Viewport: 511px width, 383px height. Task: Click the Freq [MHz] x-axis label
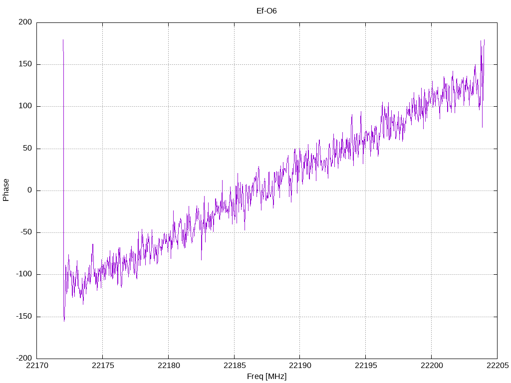click(x=266, y=377)
